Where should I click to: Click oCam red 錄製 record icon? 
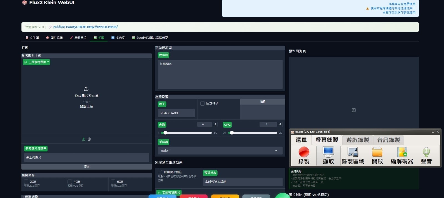(304, 152)
